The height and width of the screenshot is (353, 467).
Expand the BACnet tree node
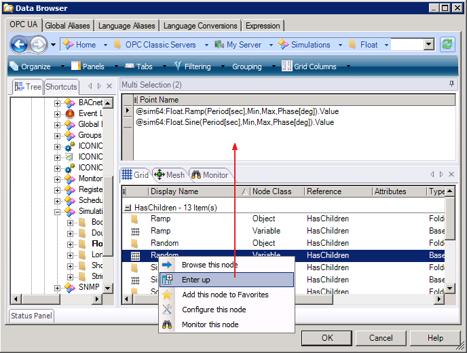(x=58, y=103)
